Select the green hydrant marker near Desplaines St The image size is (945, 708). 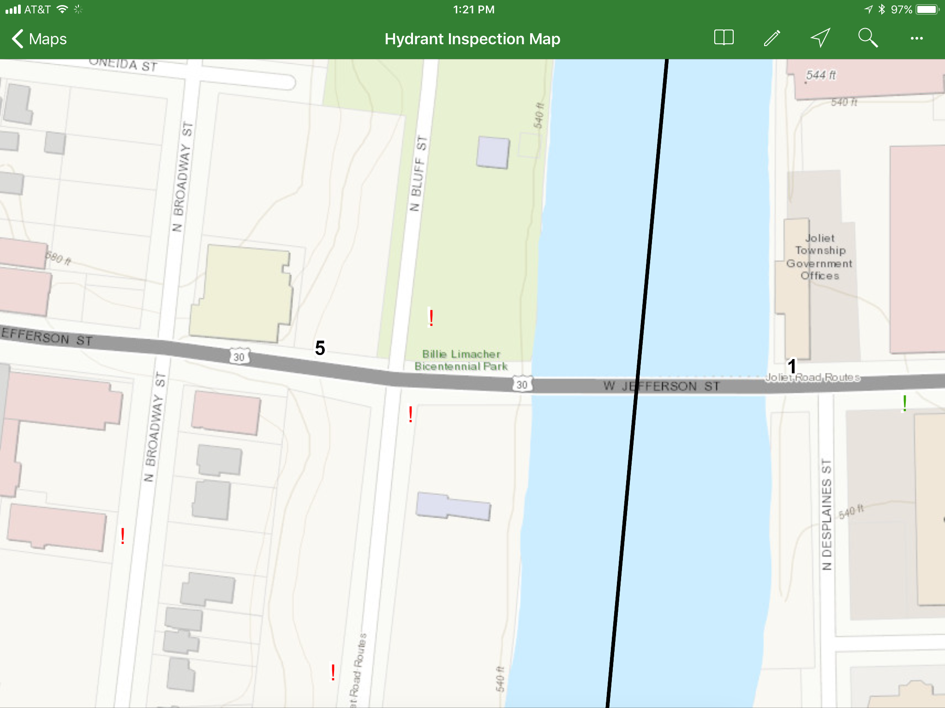click(x=904, y=404)
